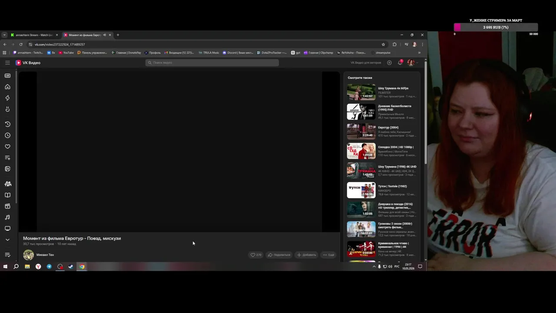This screenshot has width=556, height=313.
Task: Open Telegram from the taskbar
Action: pos(49,266)
